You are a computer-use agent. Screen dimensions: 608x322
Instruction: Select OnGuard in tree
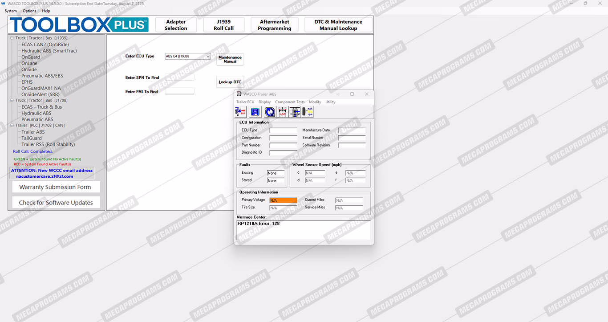[31, 57]
